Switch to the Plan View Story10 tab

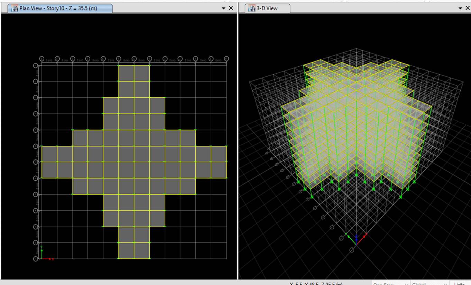click(x=60, y=8)
